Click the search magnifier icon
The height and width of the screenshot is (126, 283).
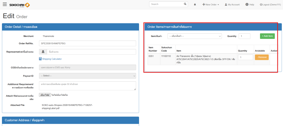point(185,4)
